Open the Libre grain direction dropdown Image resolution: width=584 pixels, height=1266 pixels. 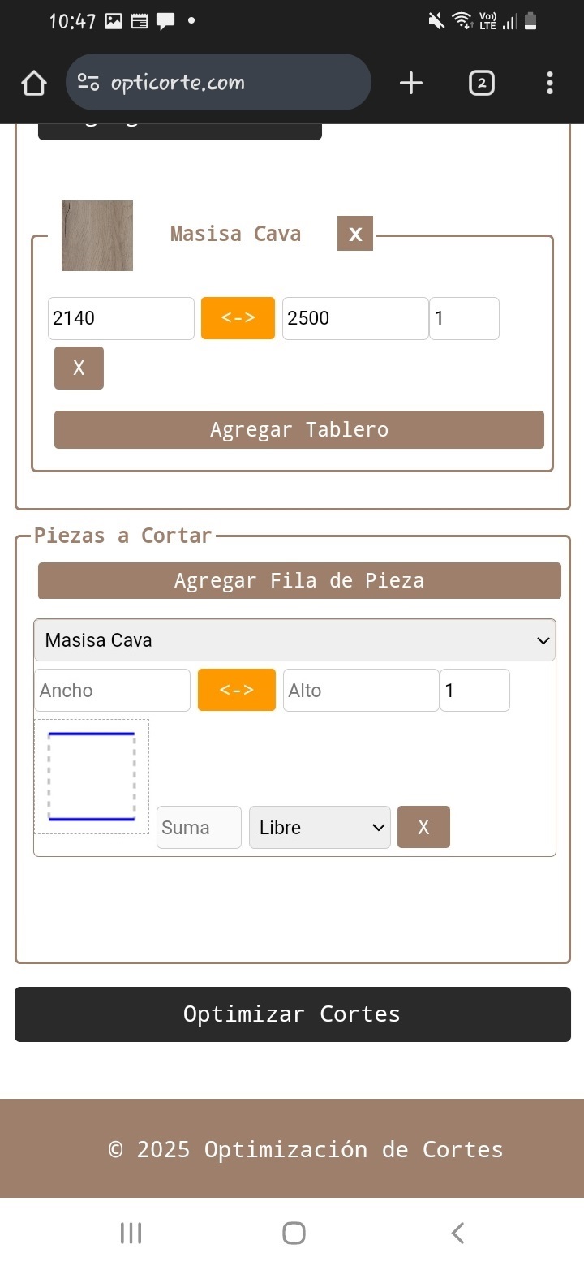point(320,827)
